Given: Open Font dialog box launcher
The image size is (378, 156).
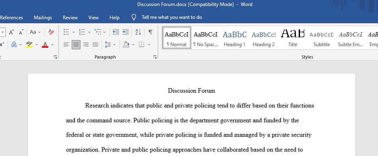Looking at the screenshot, I should pyautogui.click(x=56, y=57).
